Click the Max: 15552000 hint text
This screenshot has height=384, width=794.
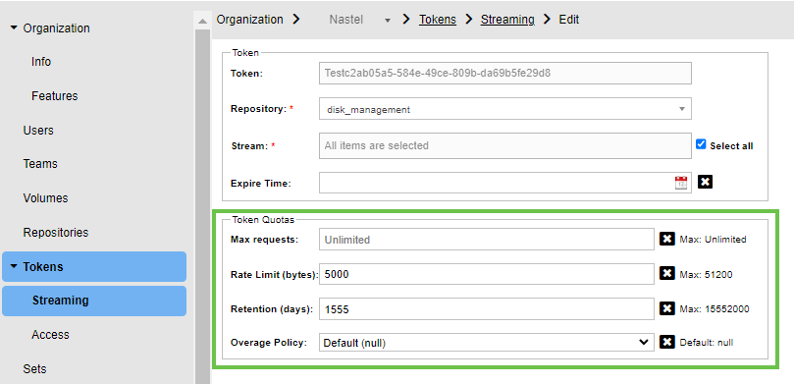[x=714, y=309]
